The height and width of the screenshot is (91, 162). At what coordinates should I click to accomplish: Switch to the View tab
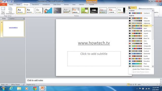coord(74,5)
